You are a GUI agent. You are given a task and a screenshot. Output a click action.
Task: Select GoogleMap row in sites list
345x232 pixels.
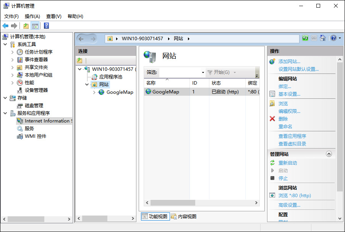[x=202, y=92]
